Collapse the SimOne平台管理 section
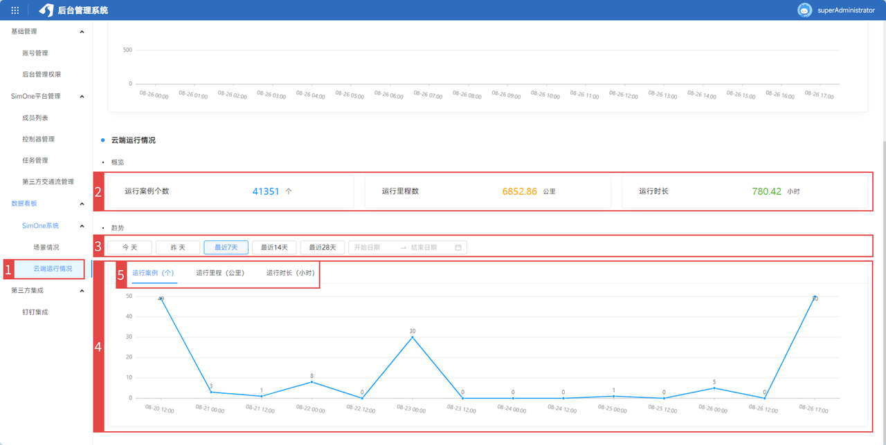The height and width of the screenshot is (445, 886). 82,97
